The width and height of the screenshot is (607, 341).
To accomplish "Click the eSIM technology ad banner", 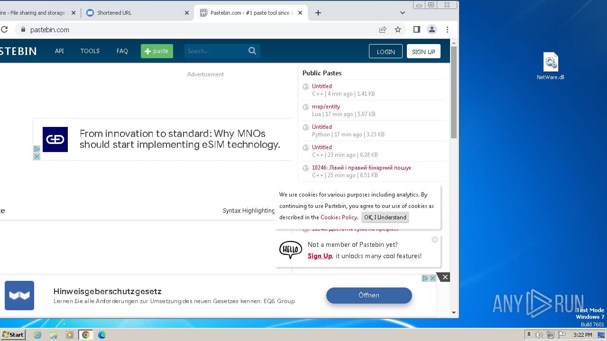I will pyautogui.click(x=163, y=139).
